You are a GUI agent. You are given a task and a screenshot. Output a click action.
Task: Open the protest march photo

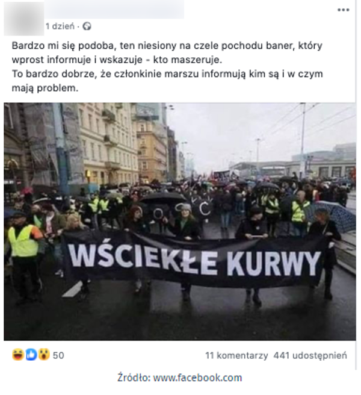point(180,222)
